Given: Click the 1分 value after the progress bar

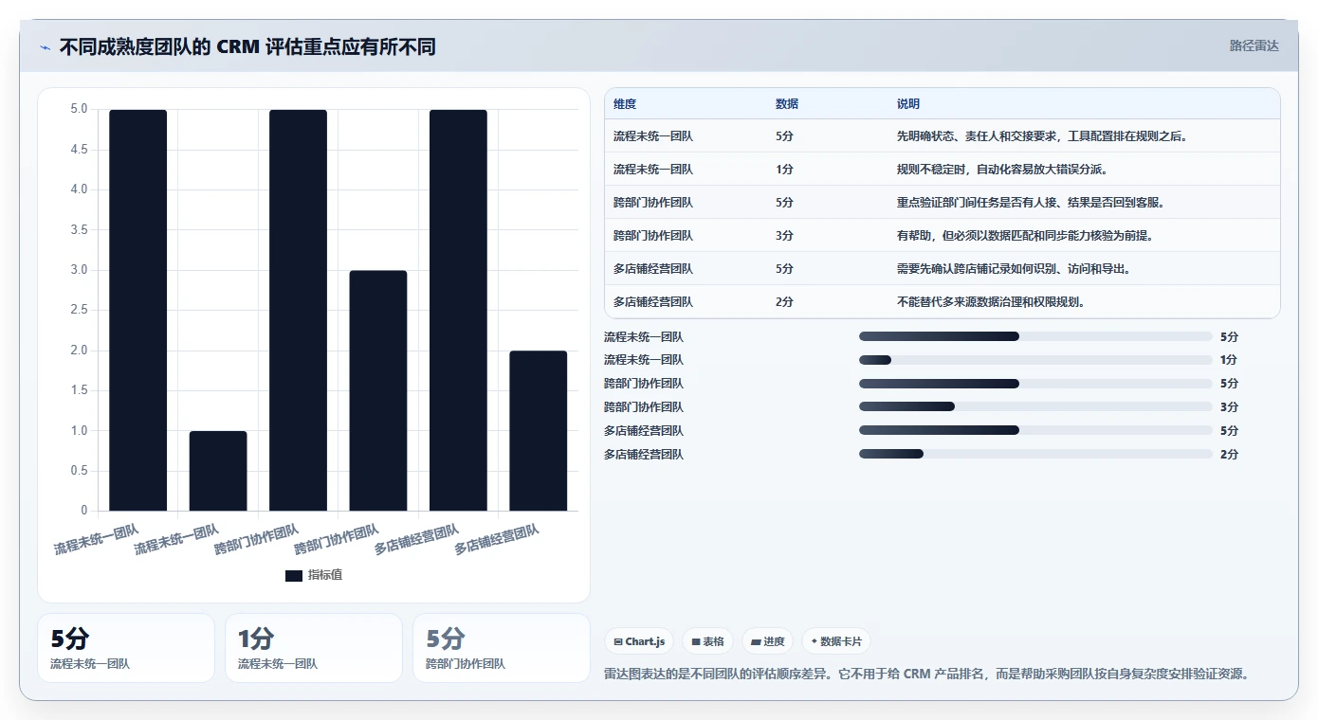Looking at the screenshot, I should 1229,360.
